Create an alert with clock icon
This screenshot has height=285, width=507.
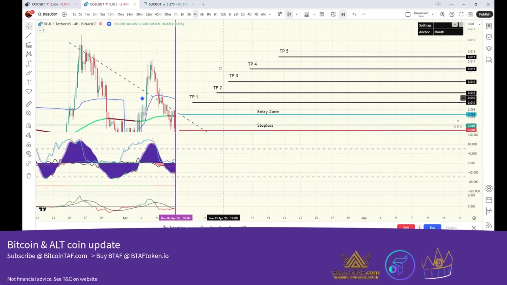pos(333,14)
